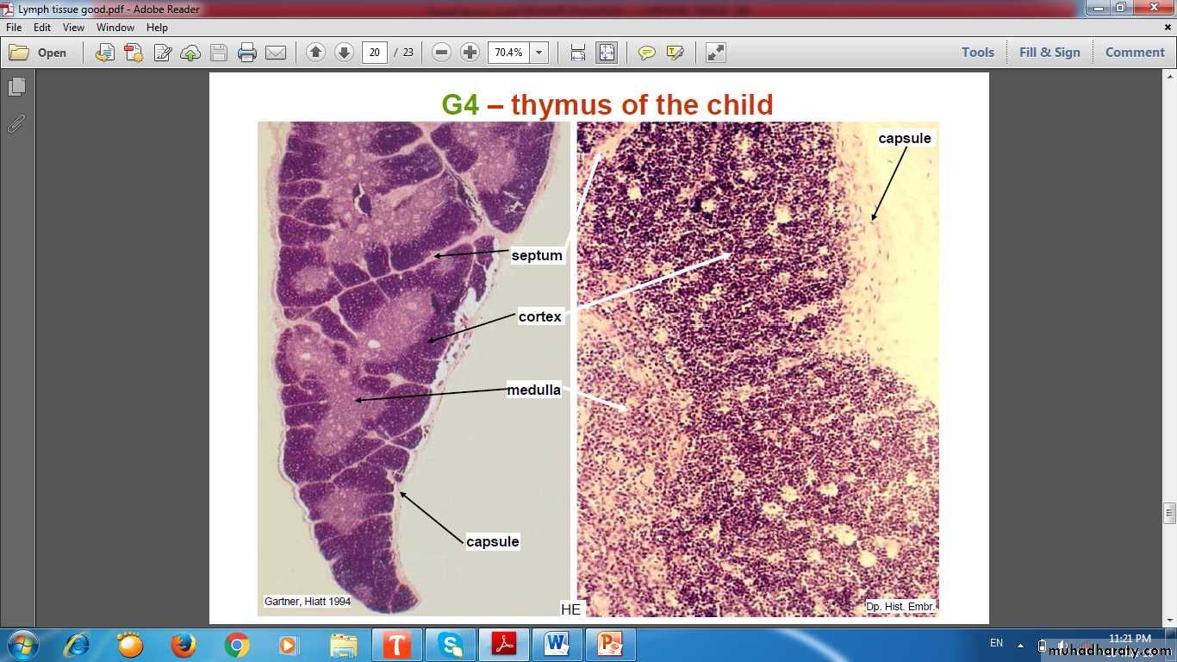1177x662 pixels.
Task: Go to next page with down arrow
Action: (344, 53)
